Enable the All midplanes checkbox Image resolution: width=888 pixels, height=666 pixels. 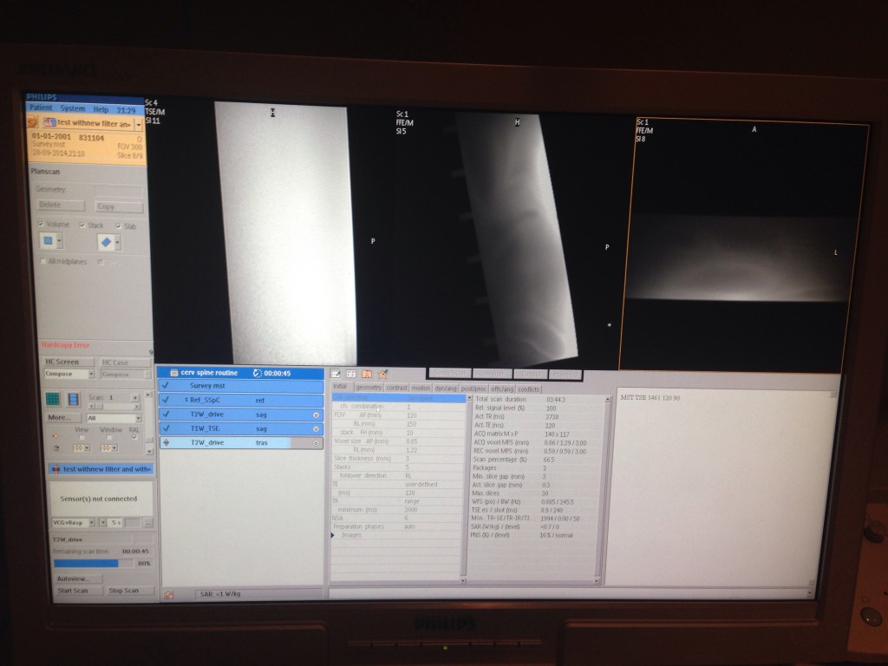tap(43, 261)
